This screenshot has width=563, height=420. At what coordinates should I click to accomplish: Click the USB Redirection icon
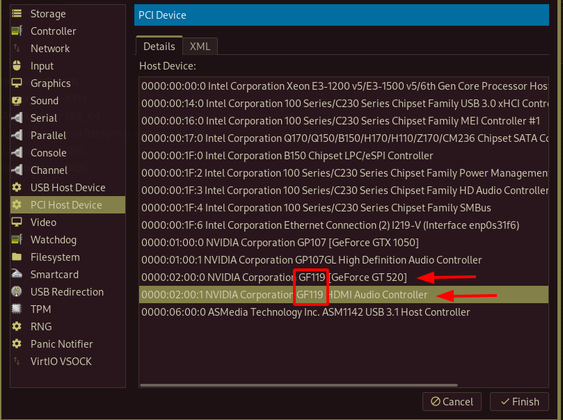[x=17, y=291]
